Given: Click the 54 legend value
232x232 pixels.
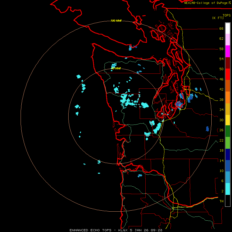Looking at the screenshot, I should (x=221, y=59).
